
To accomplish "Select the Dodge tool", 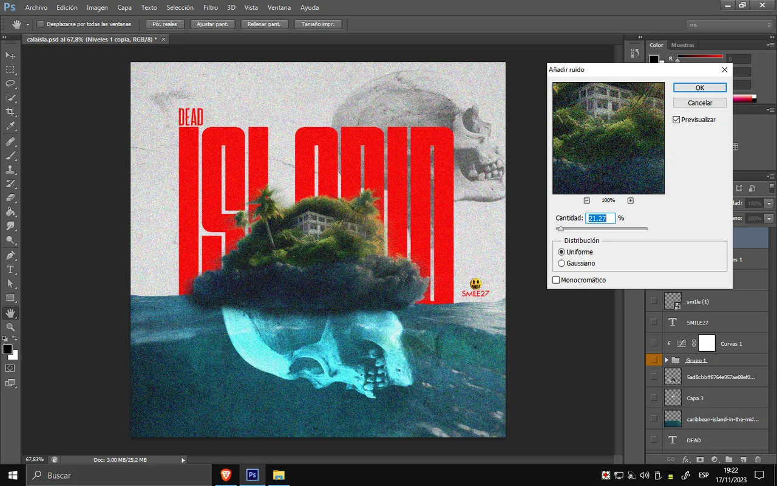I will [10, 241].
